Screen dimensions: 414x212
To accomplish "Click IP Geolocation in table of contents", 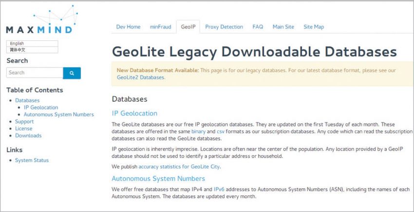I will point(40,108).
